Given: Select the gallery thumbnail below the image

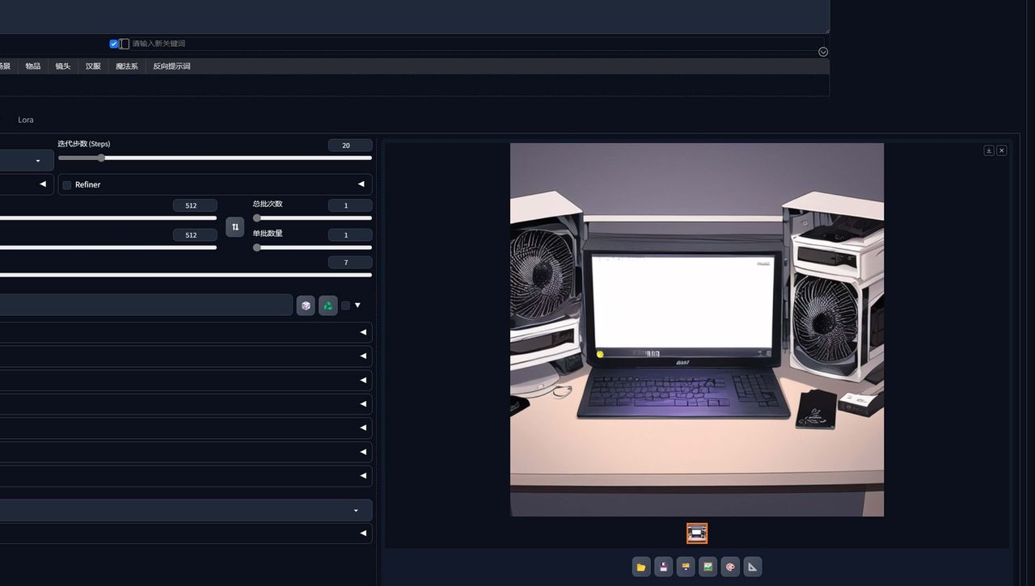Looking at the screenshot, I should coord(697,533).
